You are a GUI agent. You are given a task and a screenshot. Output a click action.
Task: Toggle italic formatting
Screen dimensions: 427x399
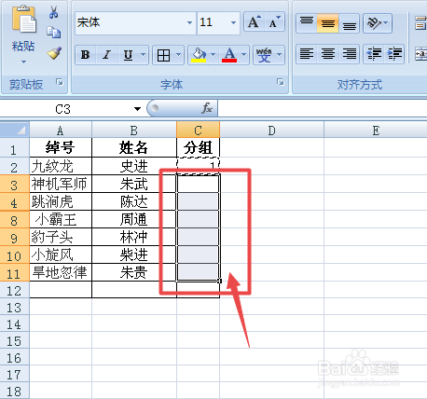pos(107,55)
